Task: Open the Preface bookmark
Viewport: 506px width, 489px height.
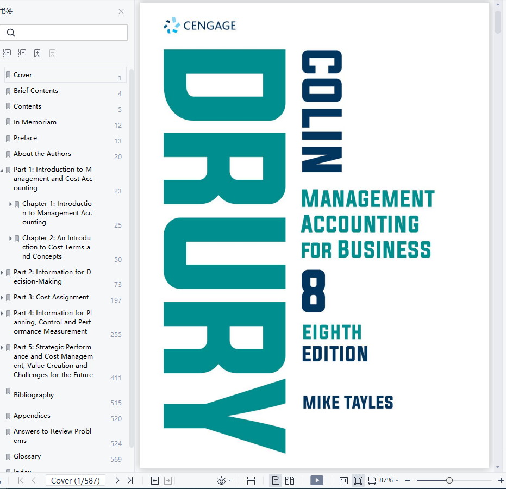Action: click(x=25, y=138)
